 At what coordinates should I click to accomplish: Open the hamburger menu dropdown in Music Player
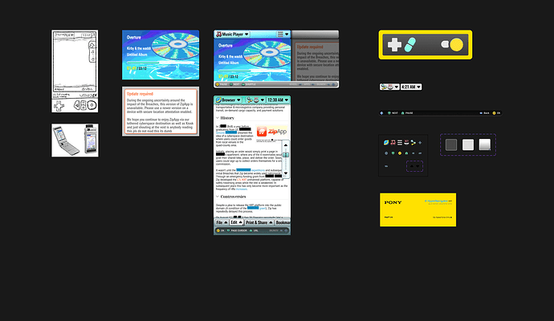[283, 34]
